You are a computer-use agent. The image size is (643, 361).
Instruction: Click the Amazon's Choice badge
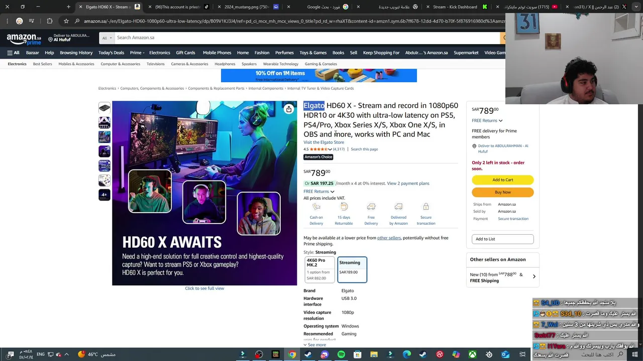click(318, 157)
